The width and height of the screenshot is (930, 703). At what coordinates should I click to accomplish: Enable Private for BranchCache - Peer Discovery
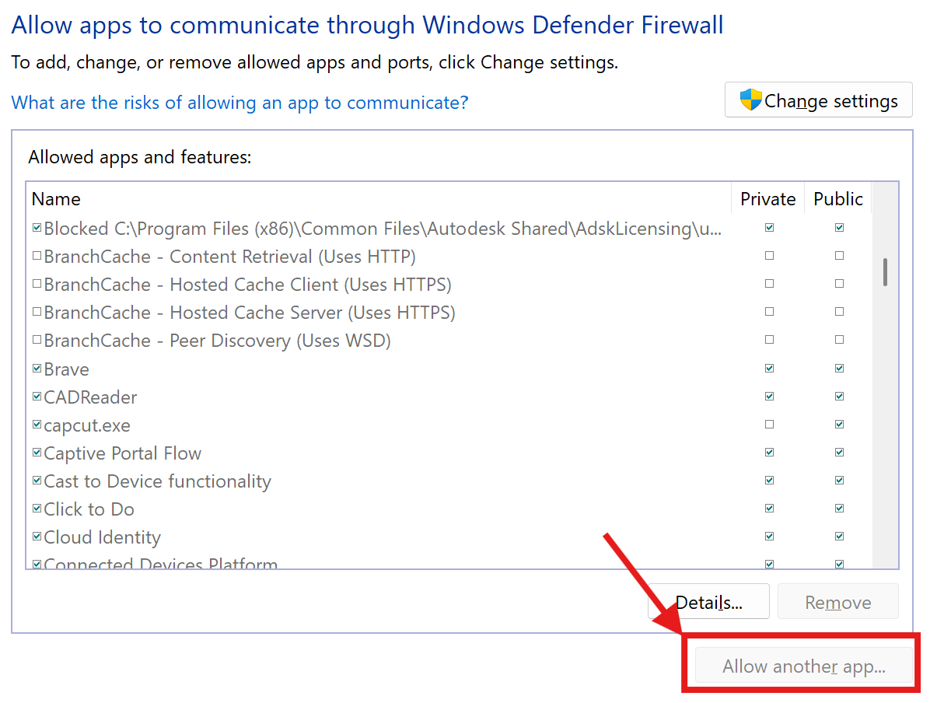pyautogui.click(x=769, y=340)
